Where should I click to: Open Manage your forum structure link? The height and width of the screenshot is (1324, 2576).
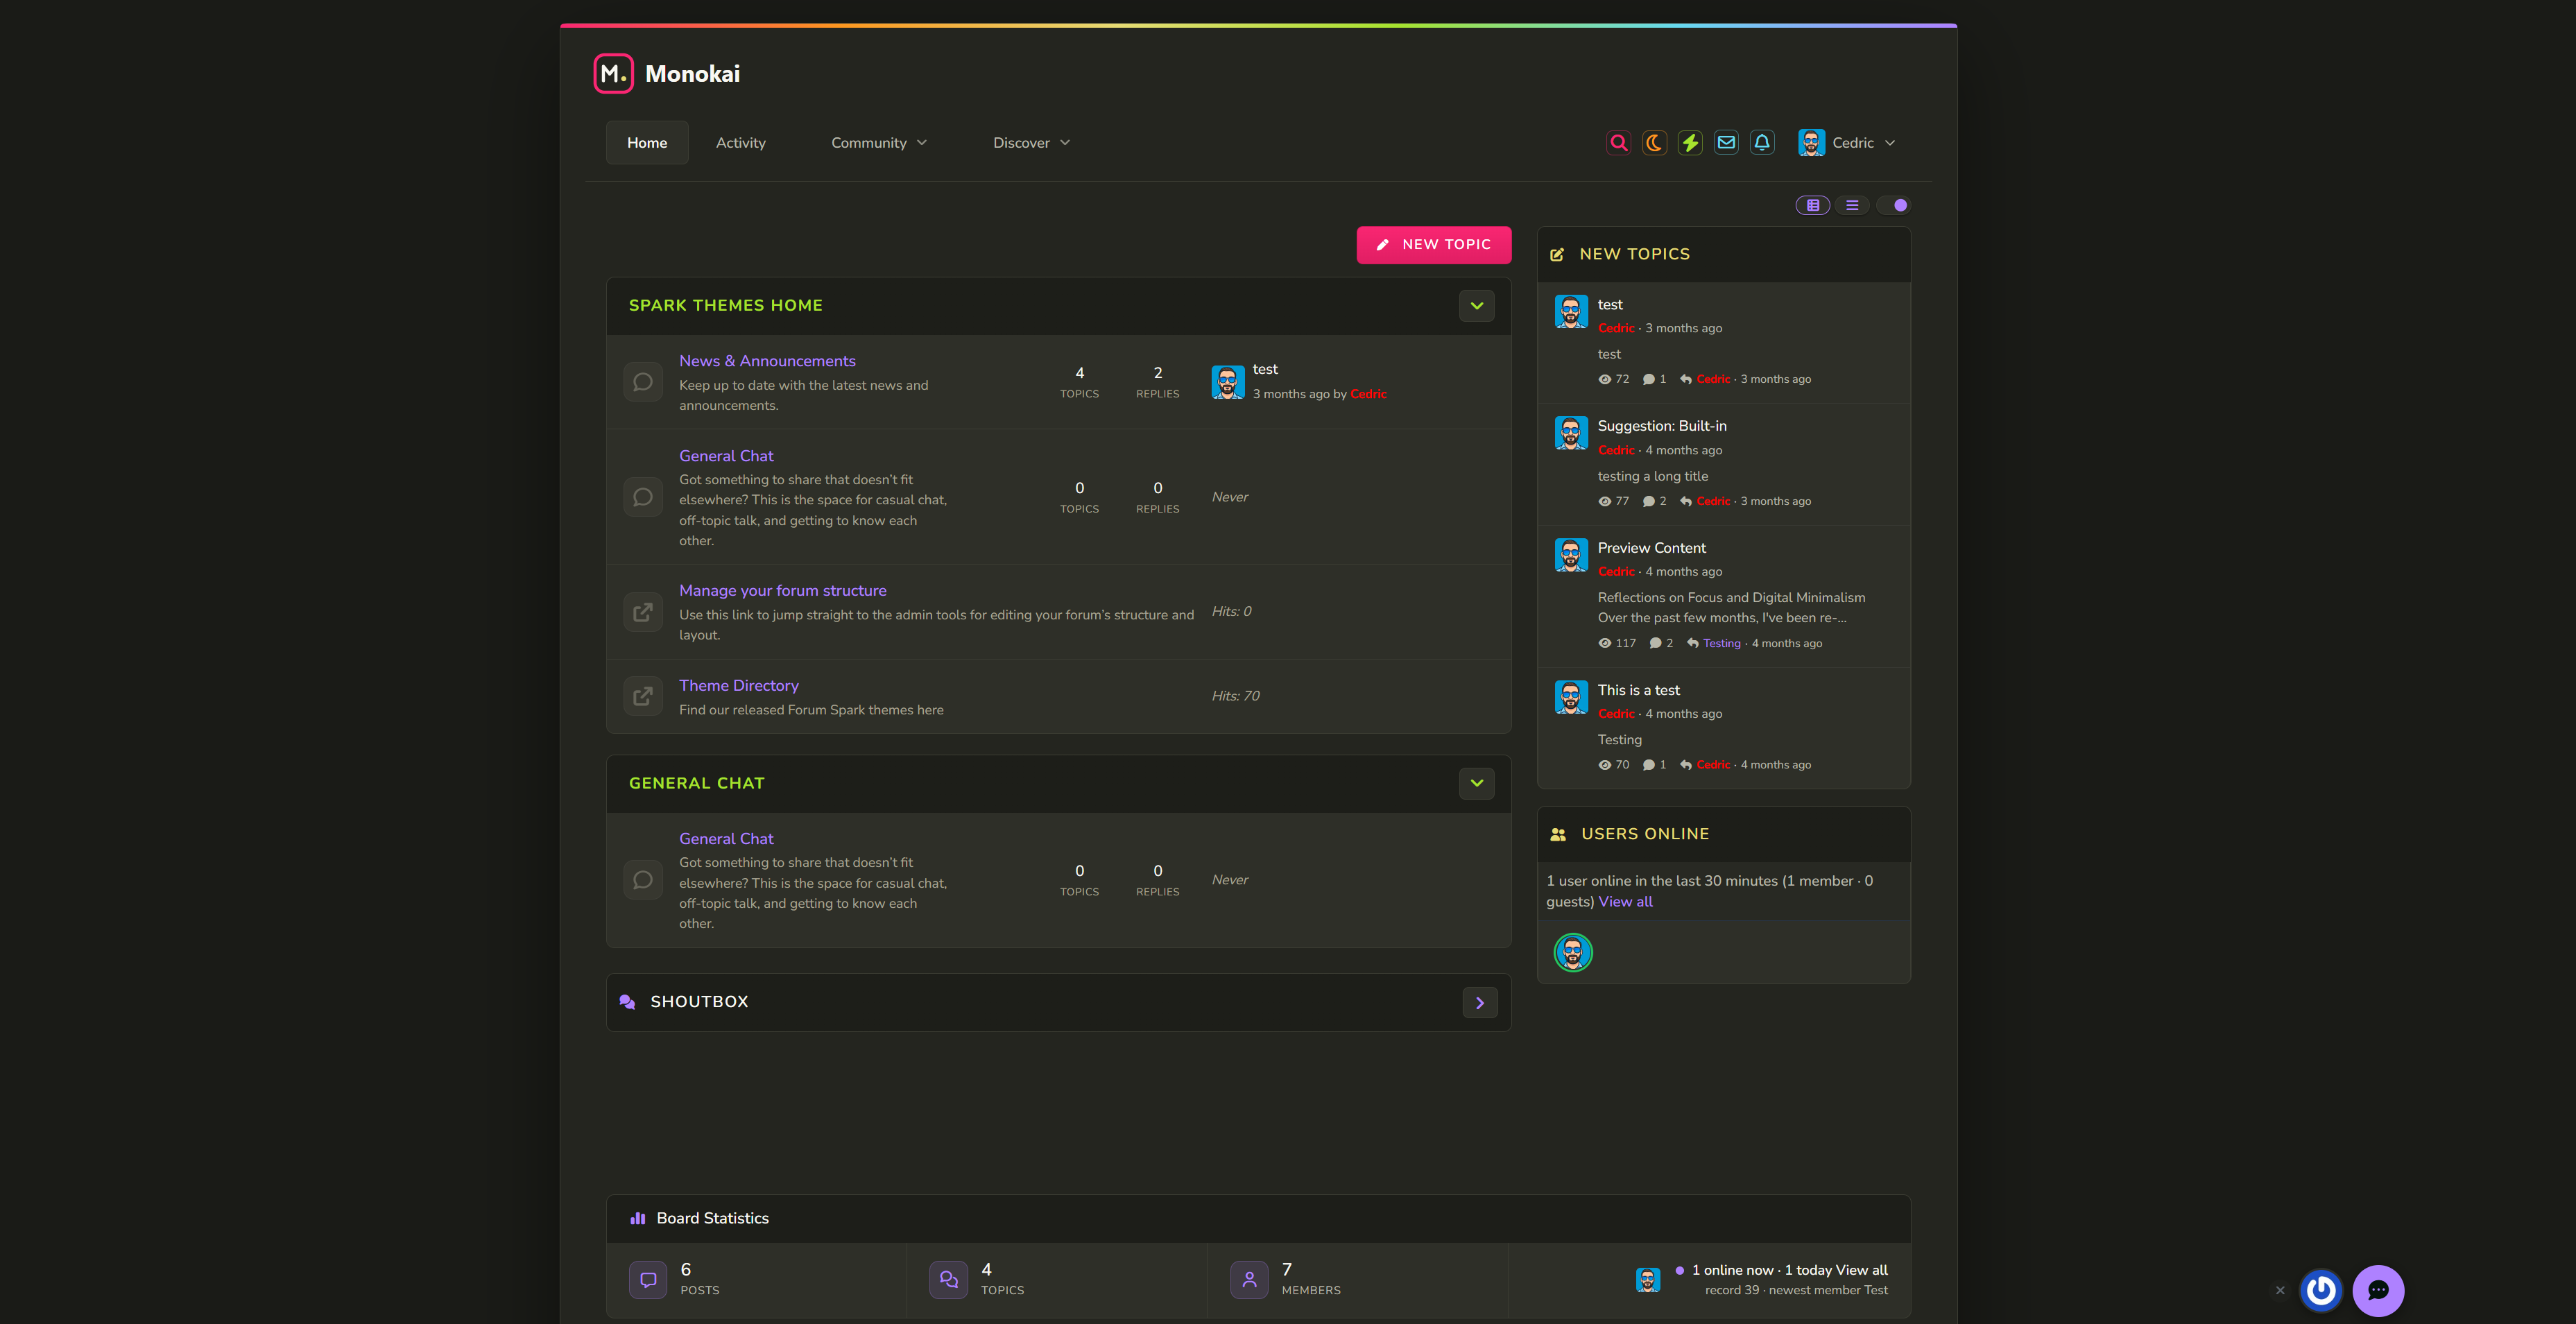783,591
